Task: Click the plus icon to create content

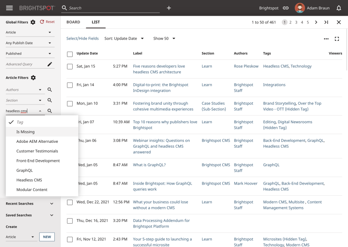Action: point(169,8)
